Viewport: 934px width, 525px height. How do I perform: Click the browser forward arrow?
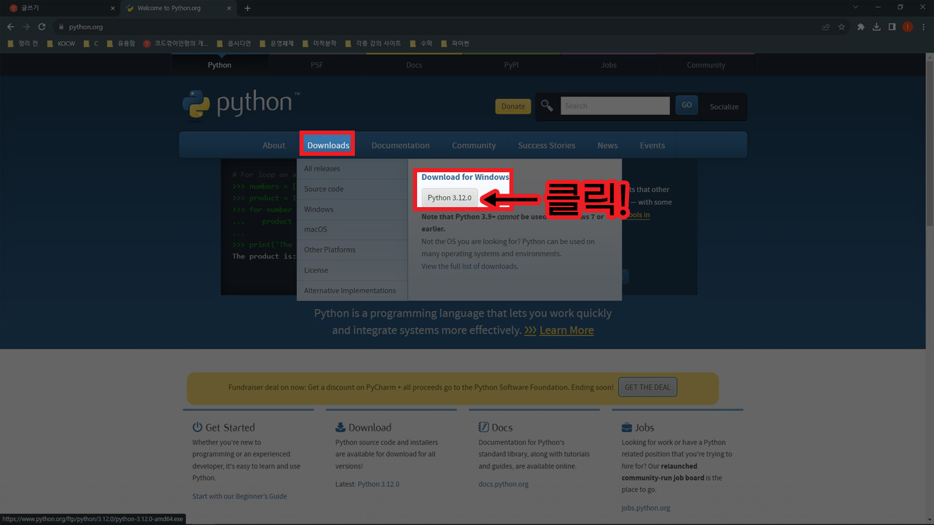26,27
